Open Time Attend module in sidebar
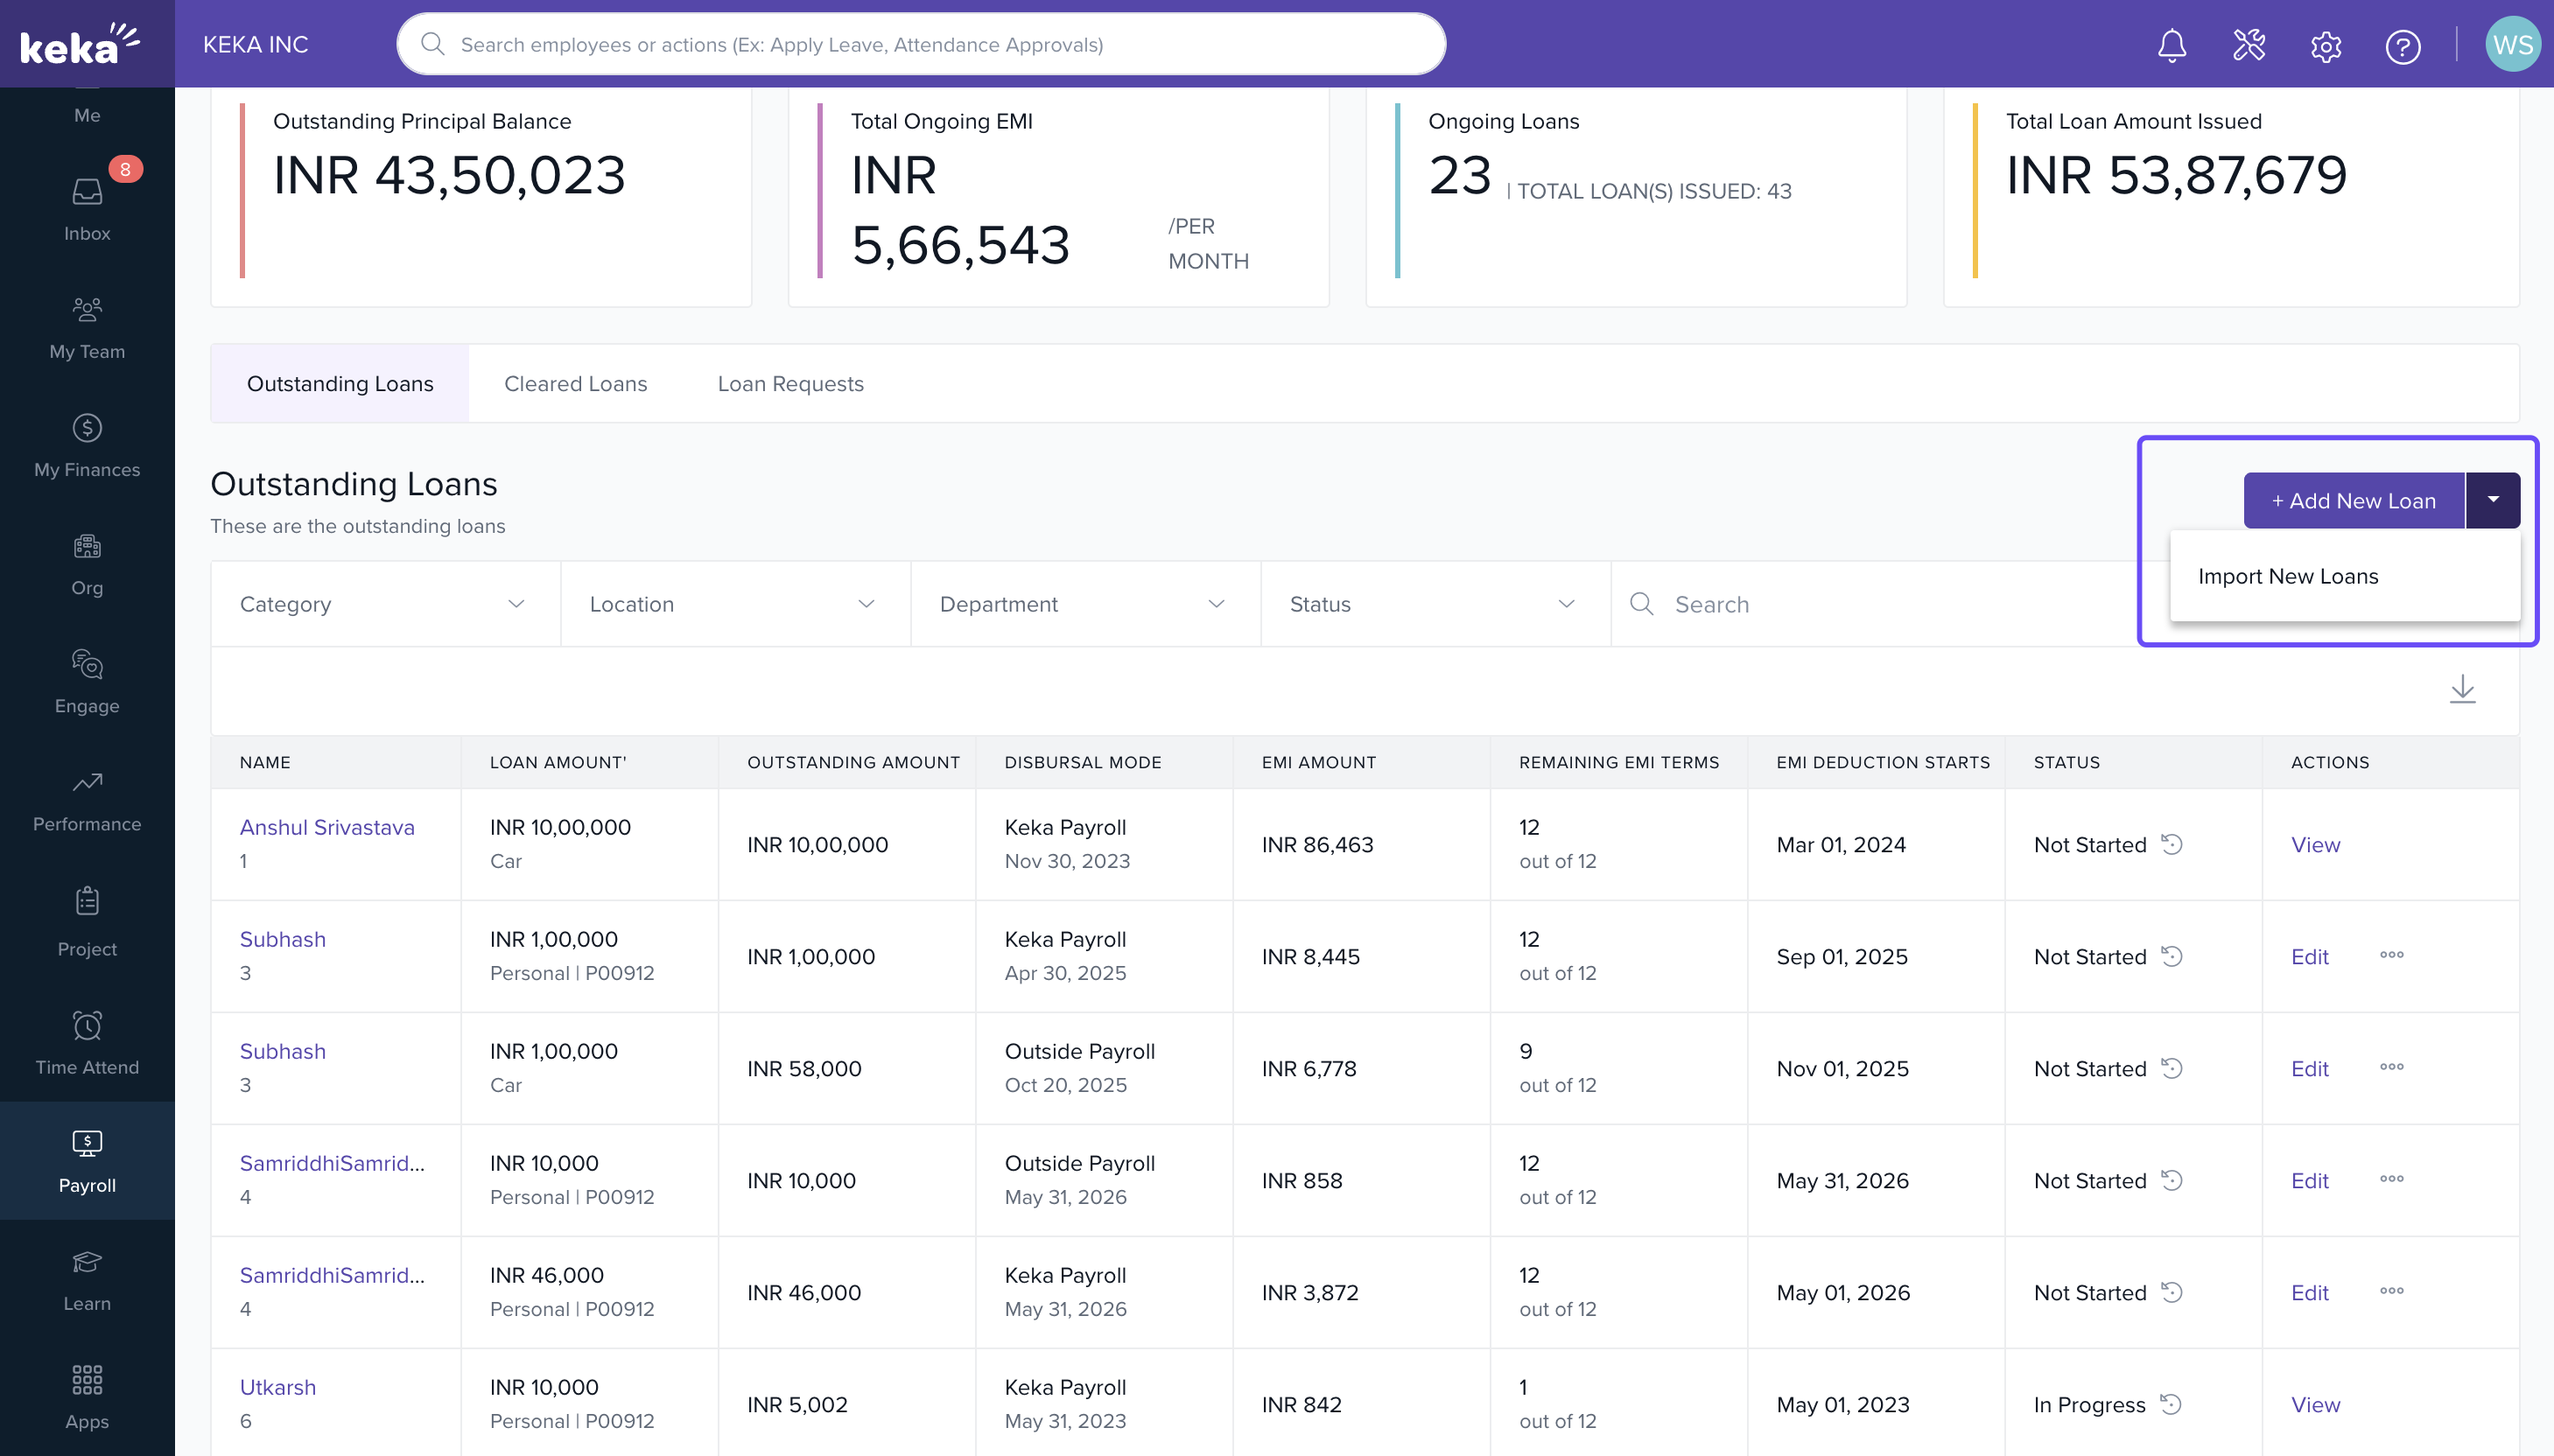This screenshot has height=1456, width=2554. tap(87, 1043)
